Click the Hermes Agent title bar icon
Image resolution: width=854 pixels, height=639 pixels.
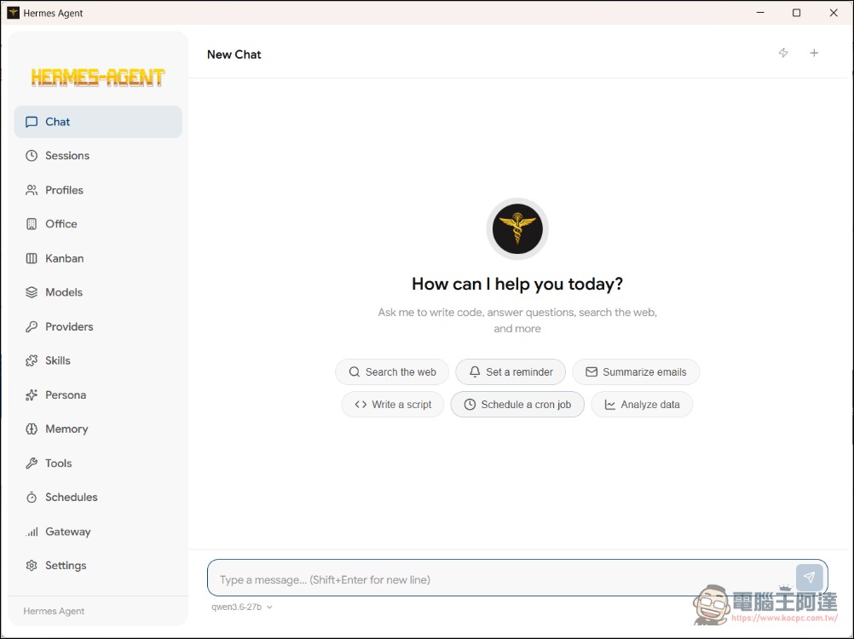[x=13, y=13]
